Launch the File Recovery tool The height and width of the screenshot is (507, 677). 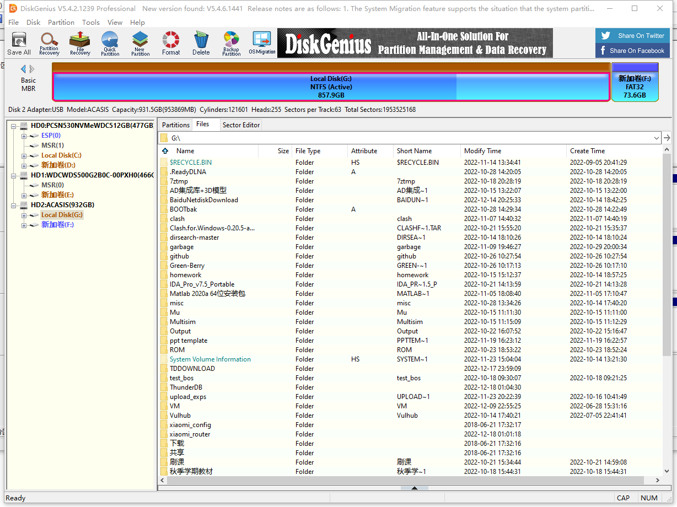(80, 43)
